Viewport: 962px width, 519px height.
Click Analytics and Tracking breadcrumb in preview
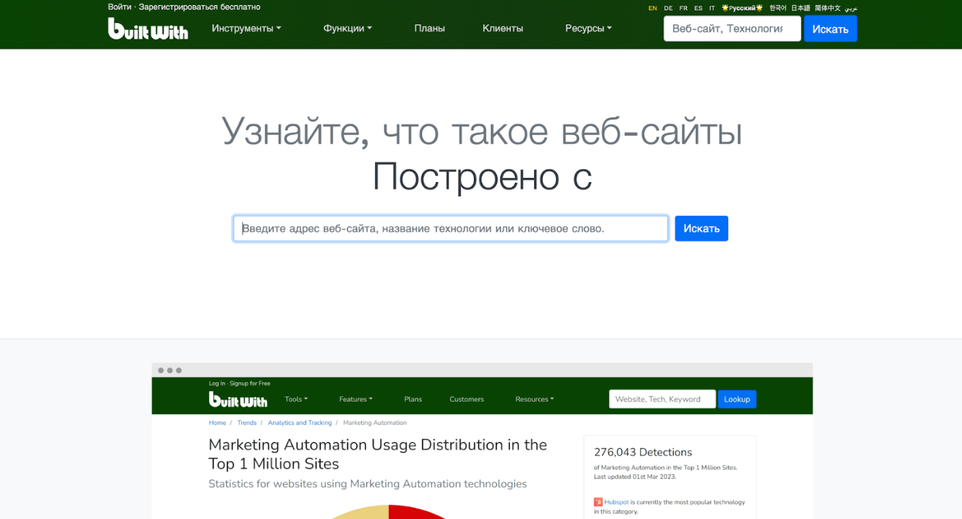point(299,423)
